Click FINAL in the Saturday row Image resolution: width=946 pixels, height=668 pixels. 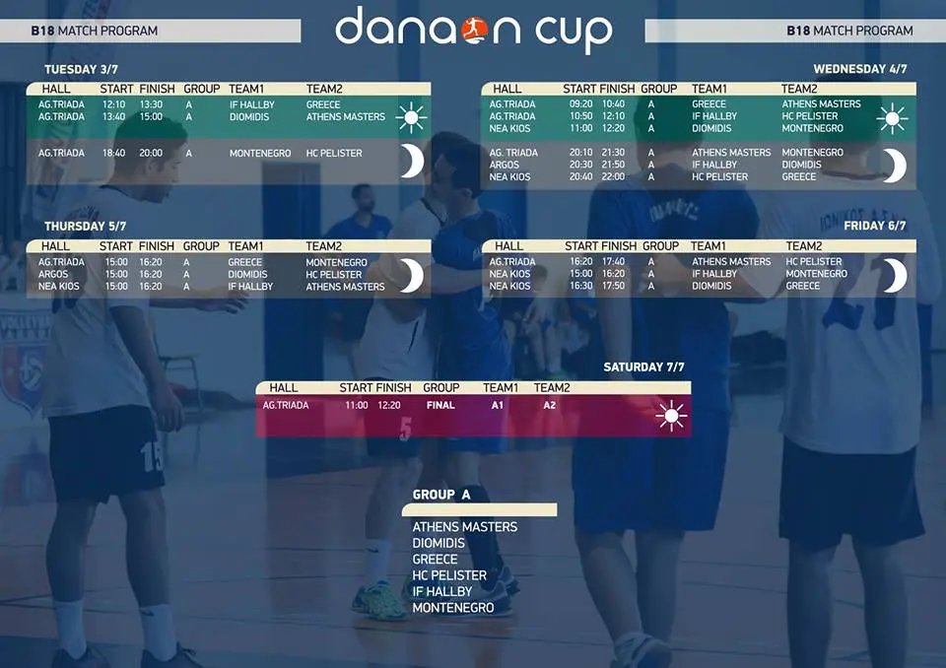pyautogui.click(x=440, y=406)
